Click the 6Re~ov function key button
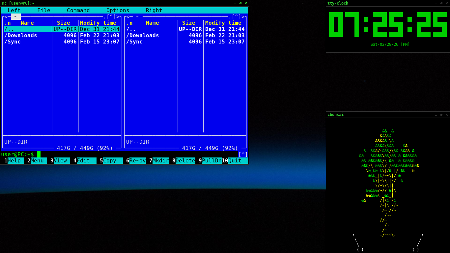450x253 pixels. coord(136,161)
